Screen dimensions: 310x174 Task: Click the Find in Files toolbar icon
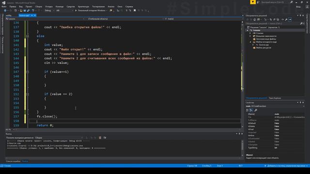[111, 11]
